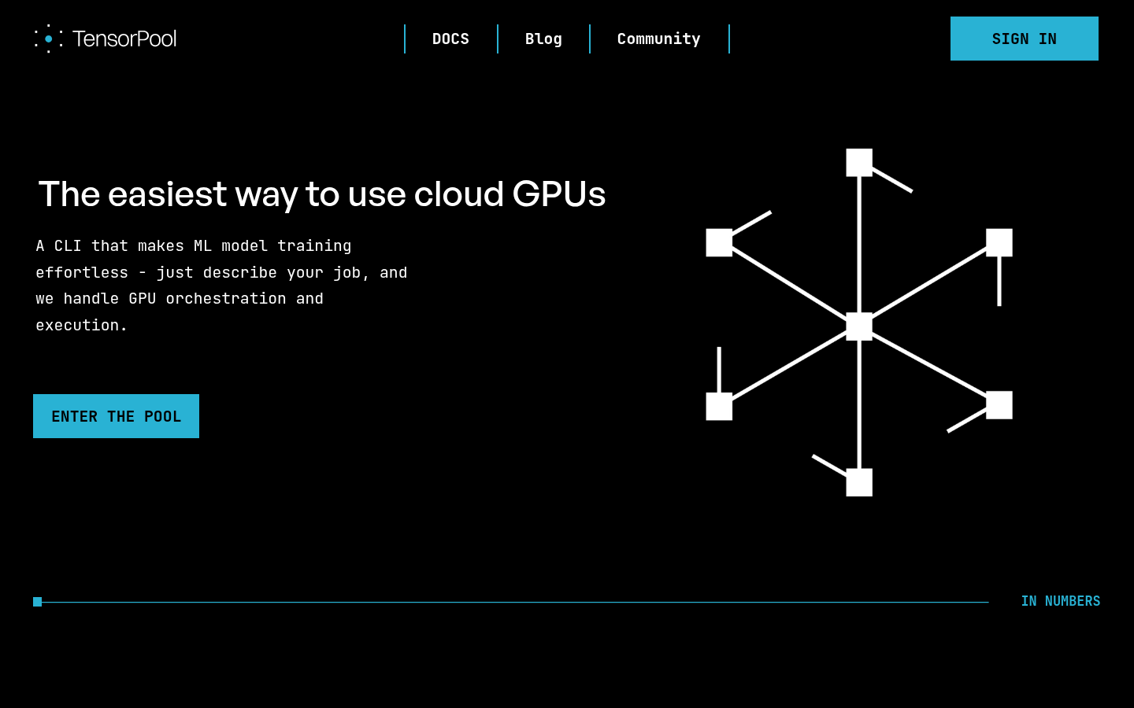Click the SIGN IN button
1134x708 pixels.
[x=1024, y=39]
